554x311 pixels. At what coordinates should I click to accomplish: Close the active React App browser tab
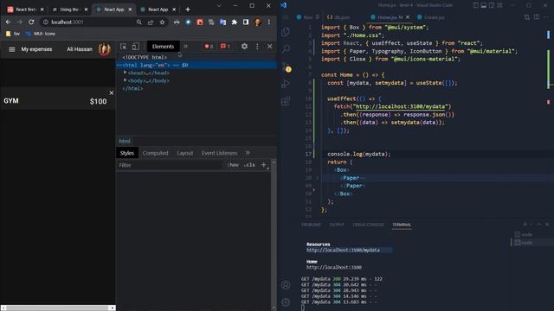(x=130, y=10)
